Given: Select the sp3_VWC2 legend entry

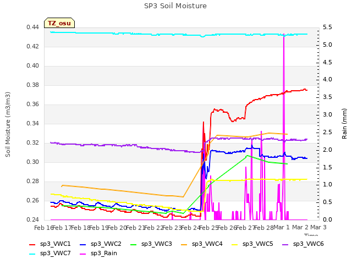Looking at the screenshot, I should point(100,244).
